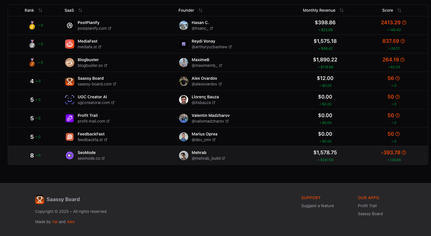Visit the blogbuster.so website link

point(92,65)
